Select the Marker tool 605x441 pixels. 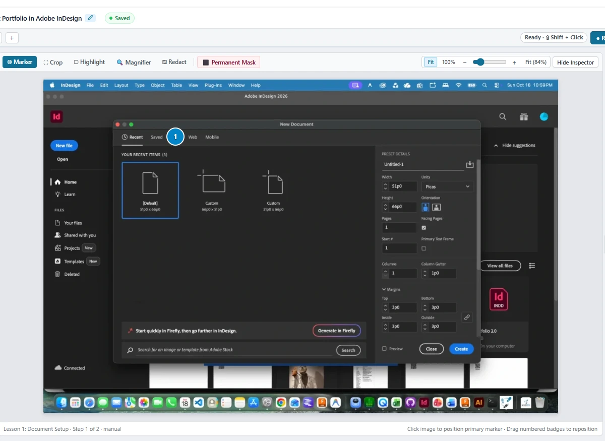20,62
